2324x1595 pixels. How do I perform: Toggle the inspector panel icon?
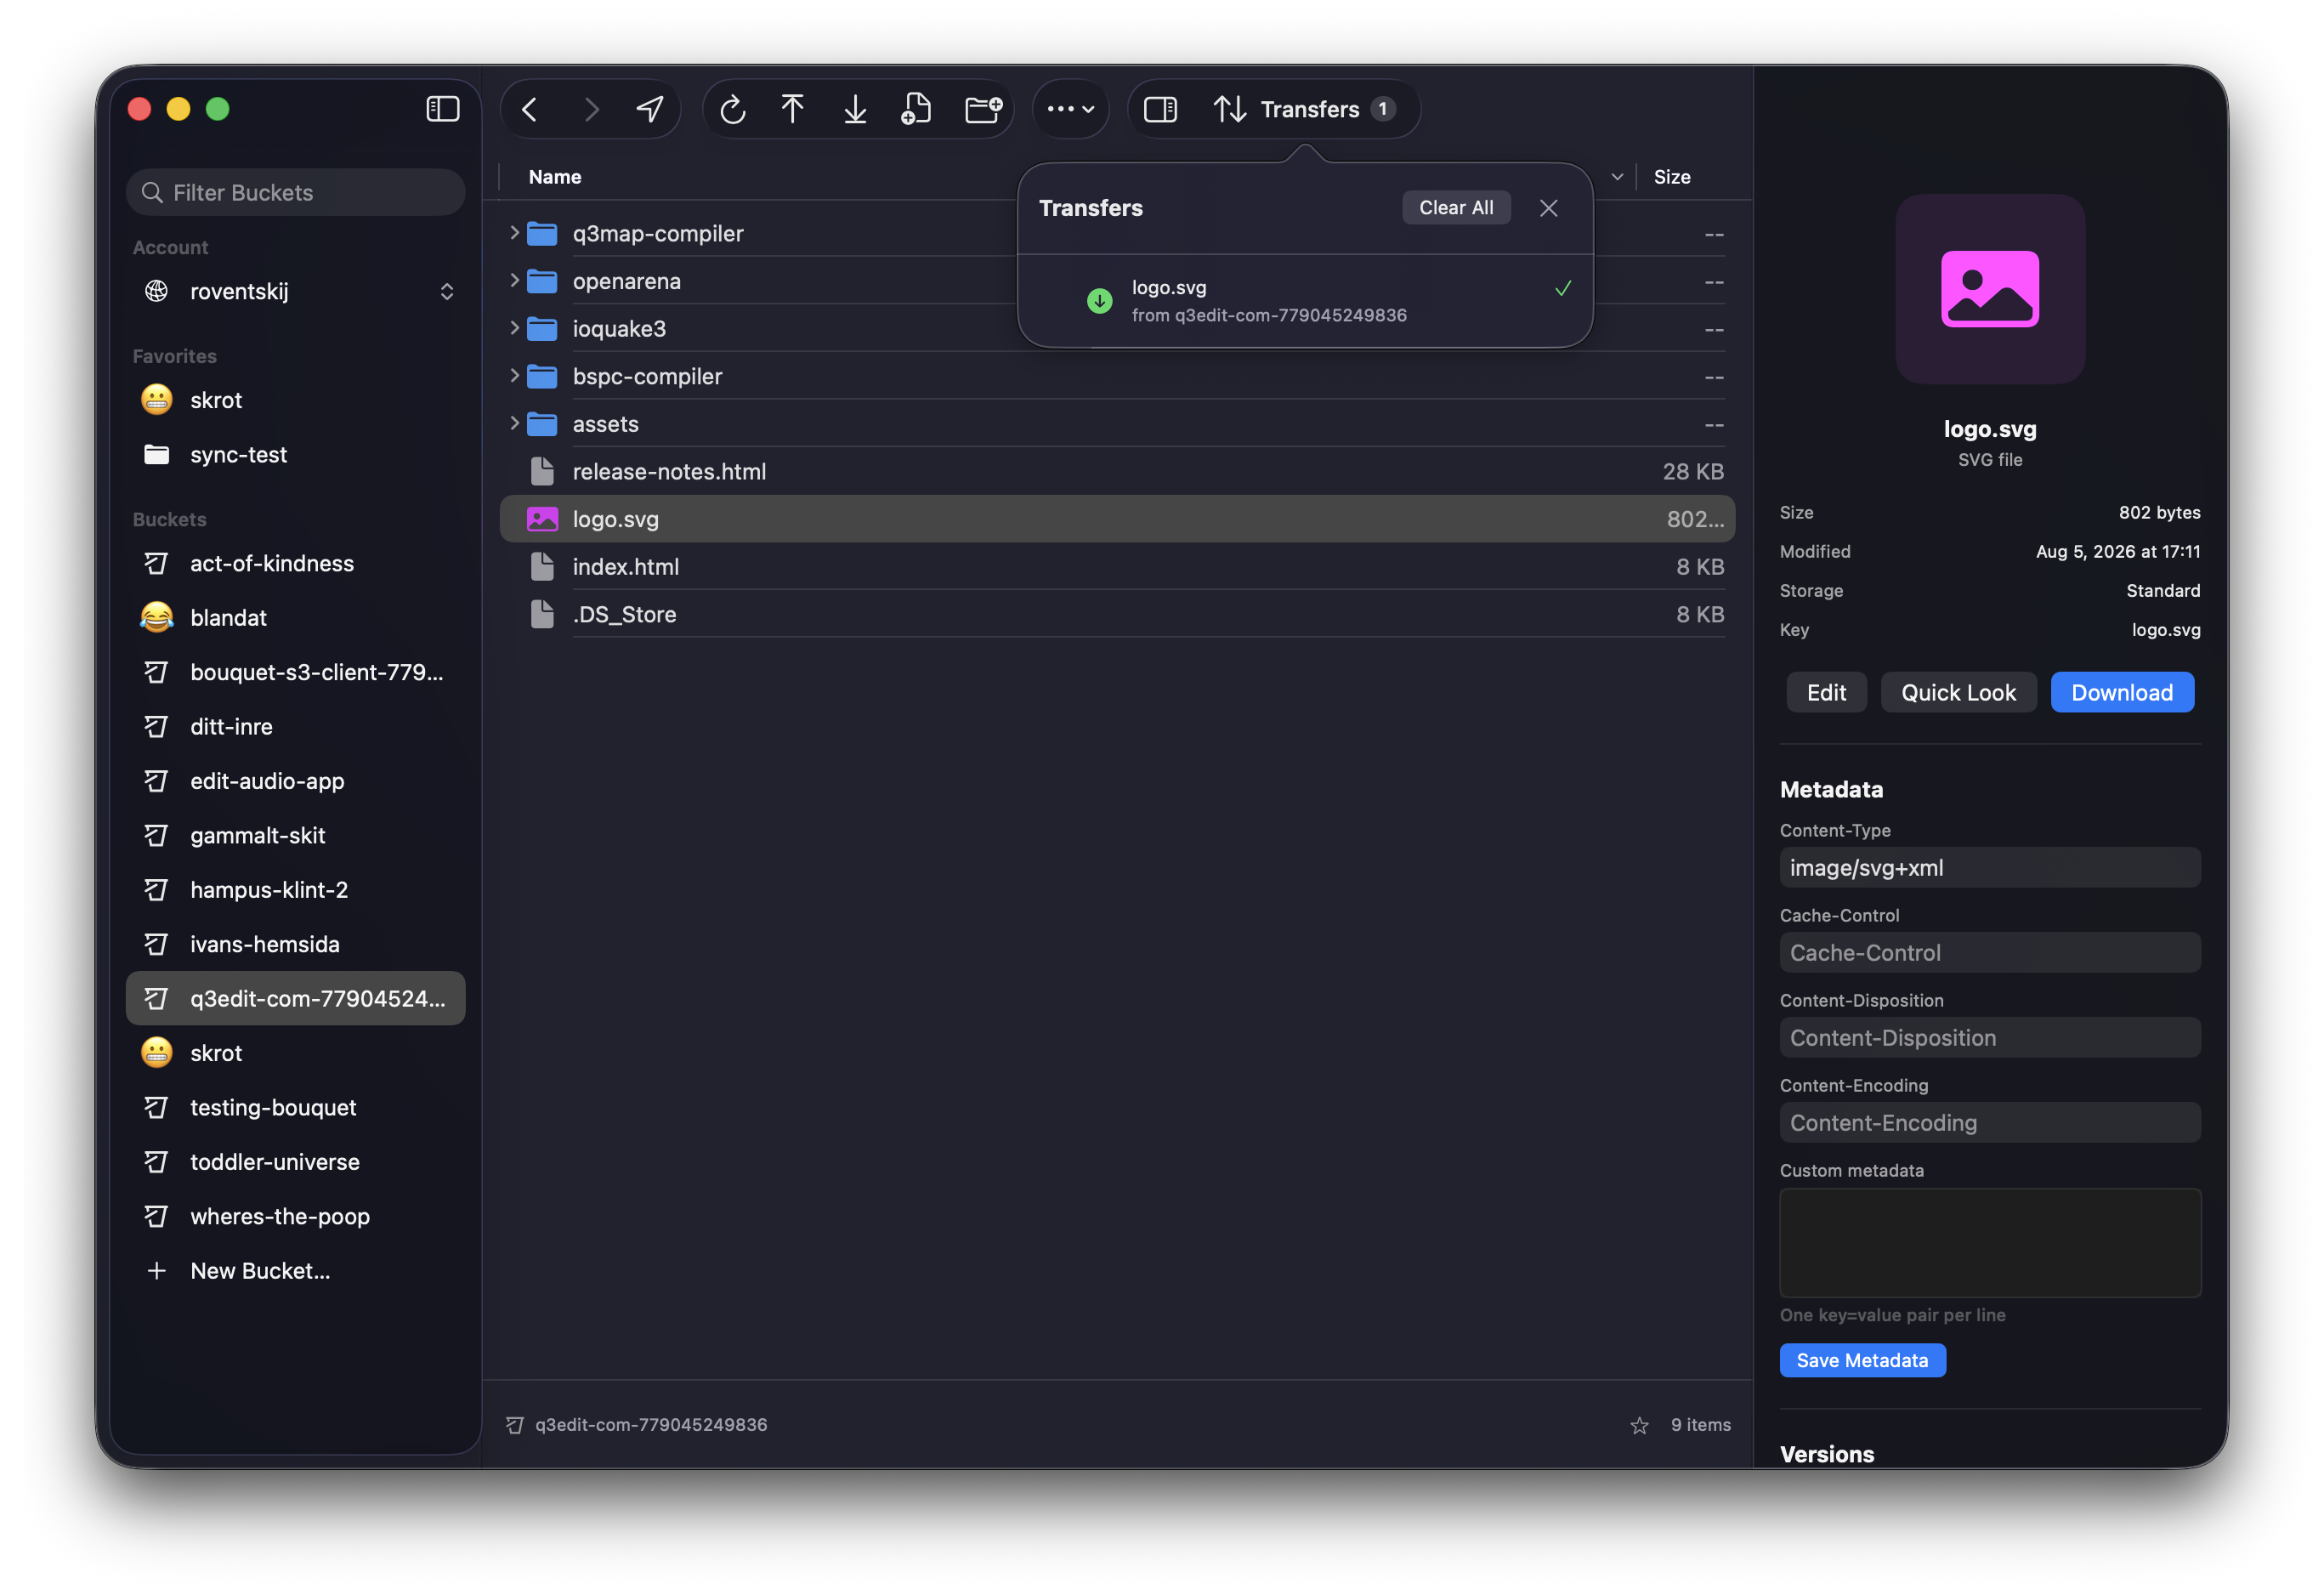pos(1160,108)
